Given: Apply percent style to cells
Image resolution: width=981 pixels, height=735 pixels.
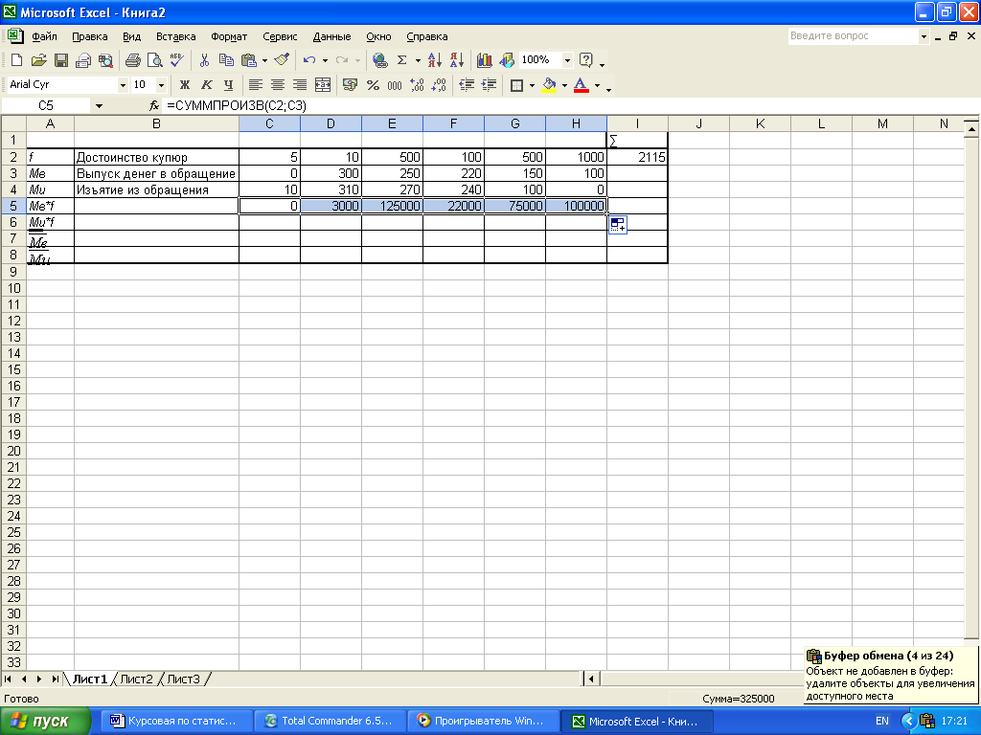Looking at the screenshot, I should [x=373, y=85].
